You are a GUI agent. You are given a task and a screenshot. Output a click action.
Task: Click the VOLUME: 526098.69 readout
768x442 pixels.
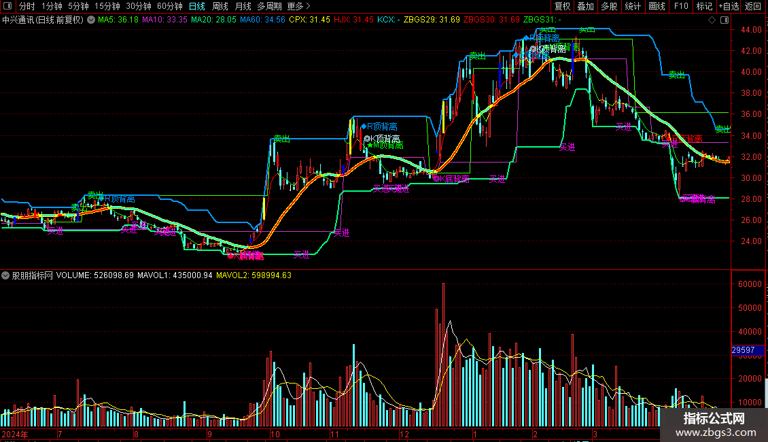(95, 275)
